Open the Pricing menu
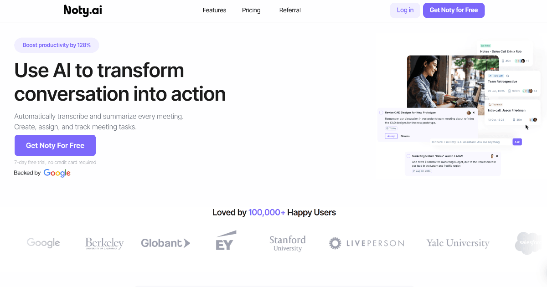Screen dimensions: 547x287 pos(251,10)
